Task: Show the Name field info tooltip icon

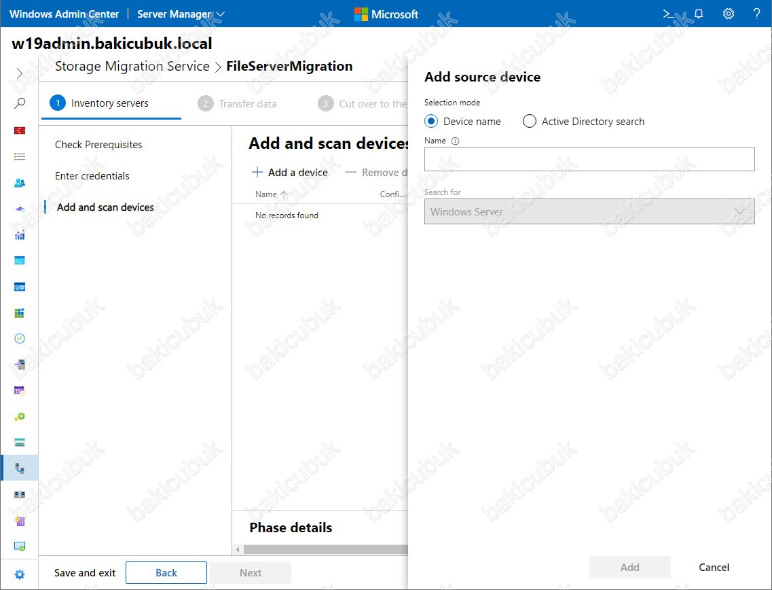Action: (456, 141)
